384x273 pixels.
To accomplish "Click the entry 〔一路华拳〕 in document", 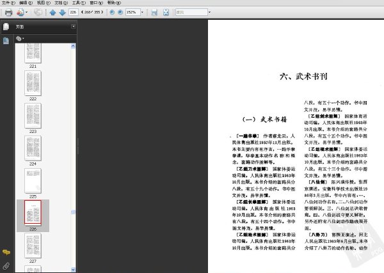I will pos(248,136).
